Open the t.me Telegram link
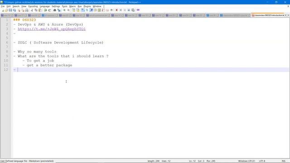Screen dimensions: 290x163 pyautogui.click(x=52, y=29)
